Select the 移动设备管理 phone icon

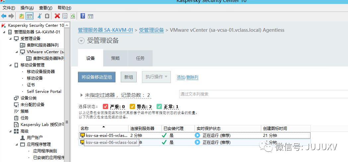tap(16, 65)
